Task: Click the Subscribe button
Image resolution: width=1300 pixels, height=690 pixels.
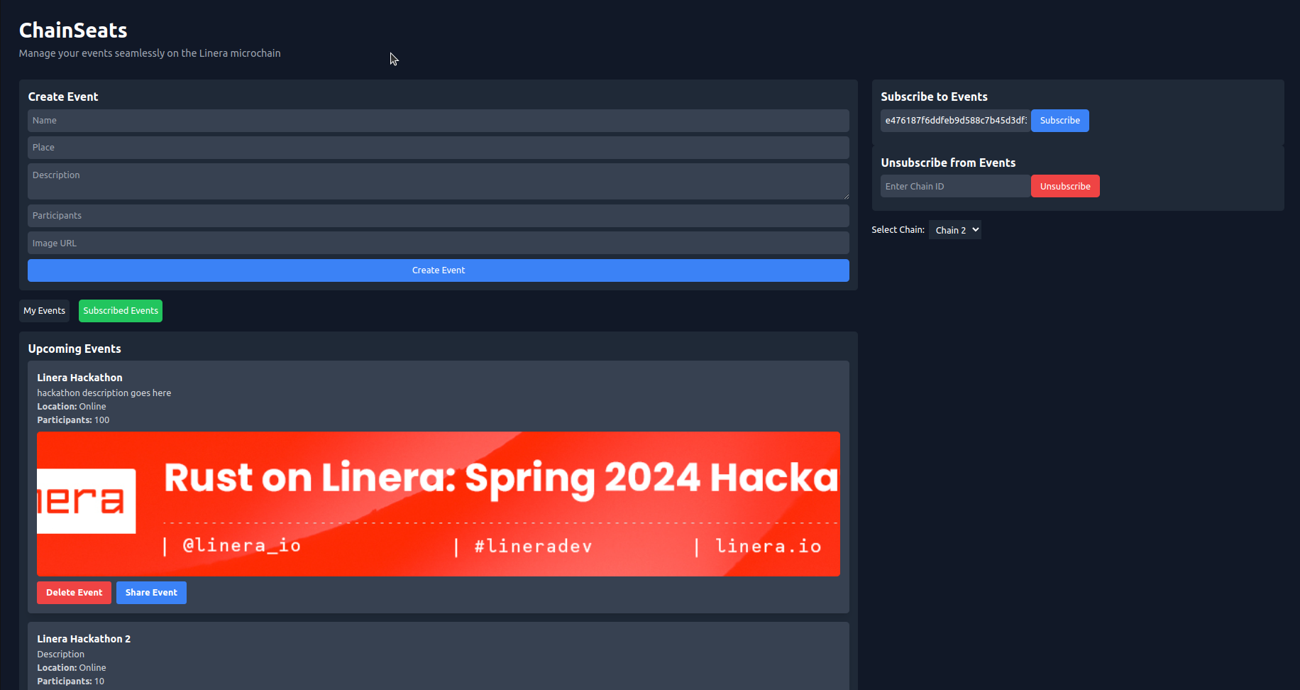Action: [x=1060, y=121]
